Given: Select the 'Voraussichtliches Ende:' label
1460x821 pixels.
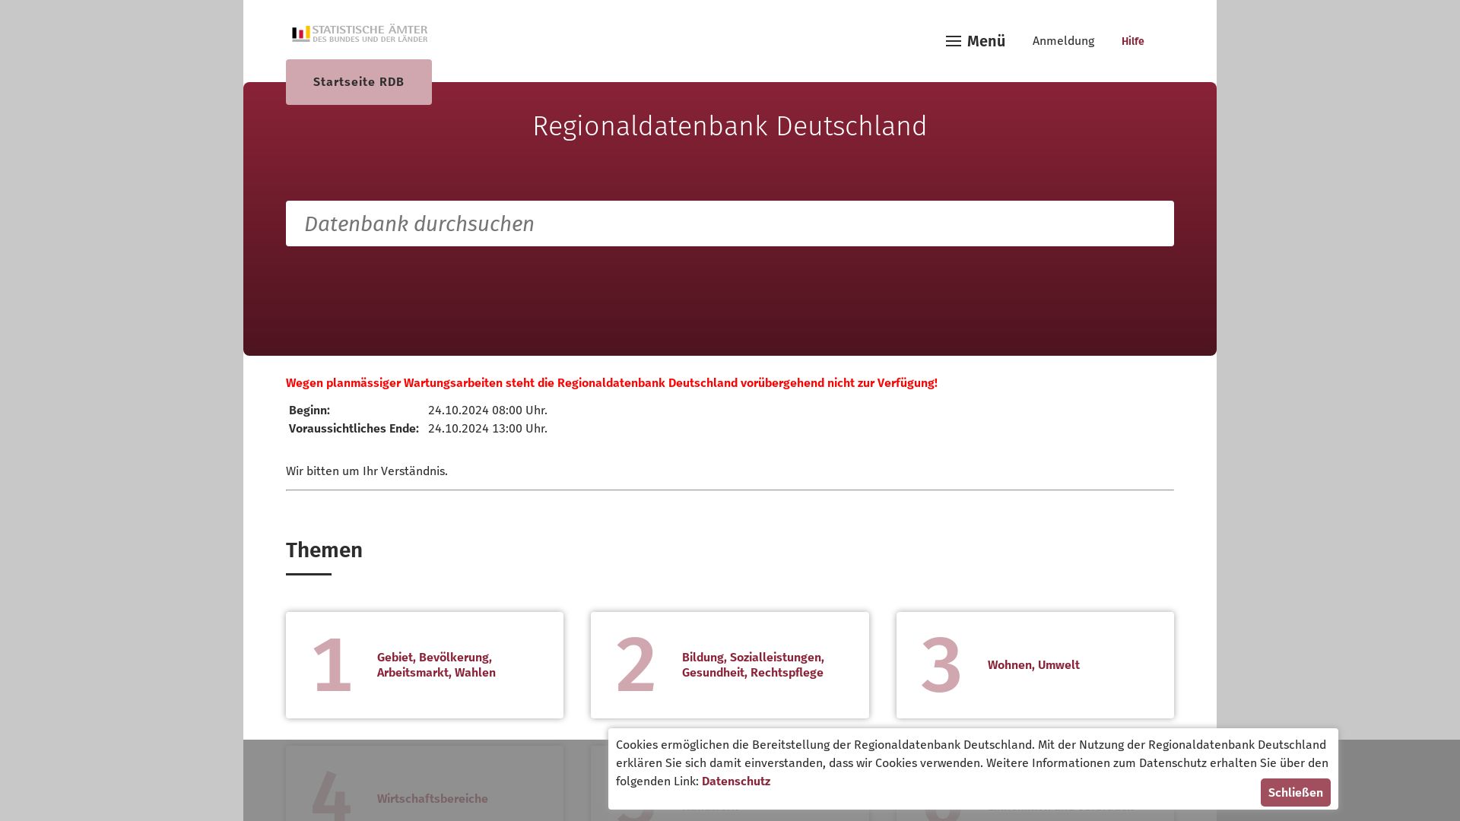Looking at the screenshot, I should click(354, 429).
